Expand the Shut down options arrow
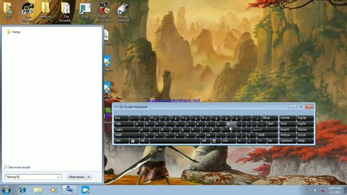 point(89,177)
